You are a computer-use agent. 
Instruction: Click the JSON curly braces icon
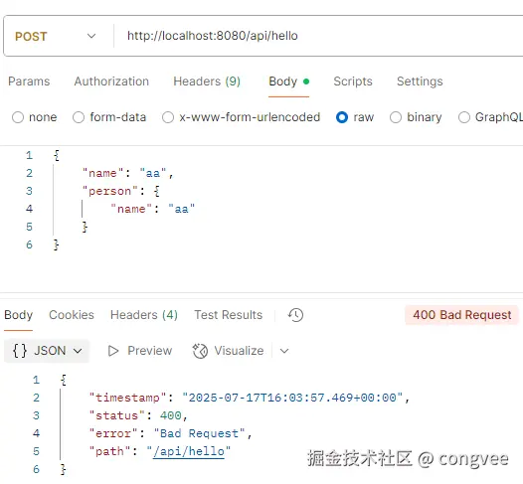pyautogui.click(x=19, y=351)
